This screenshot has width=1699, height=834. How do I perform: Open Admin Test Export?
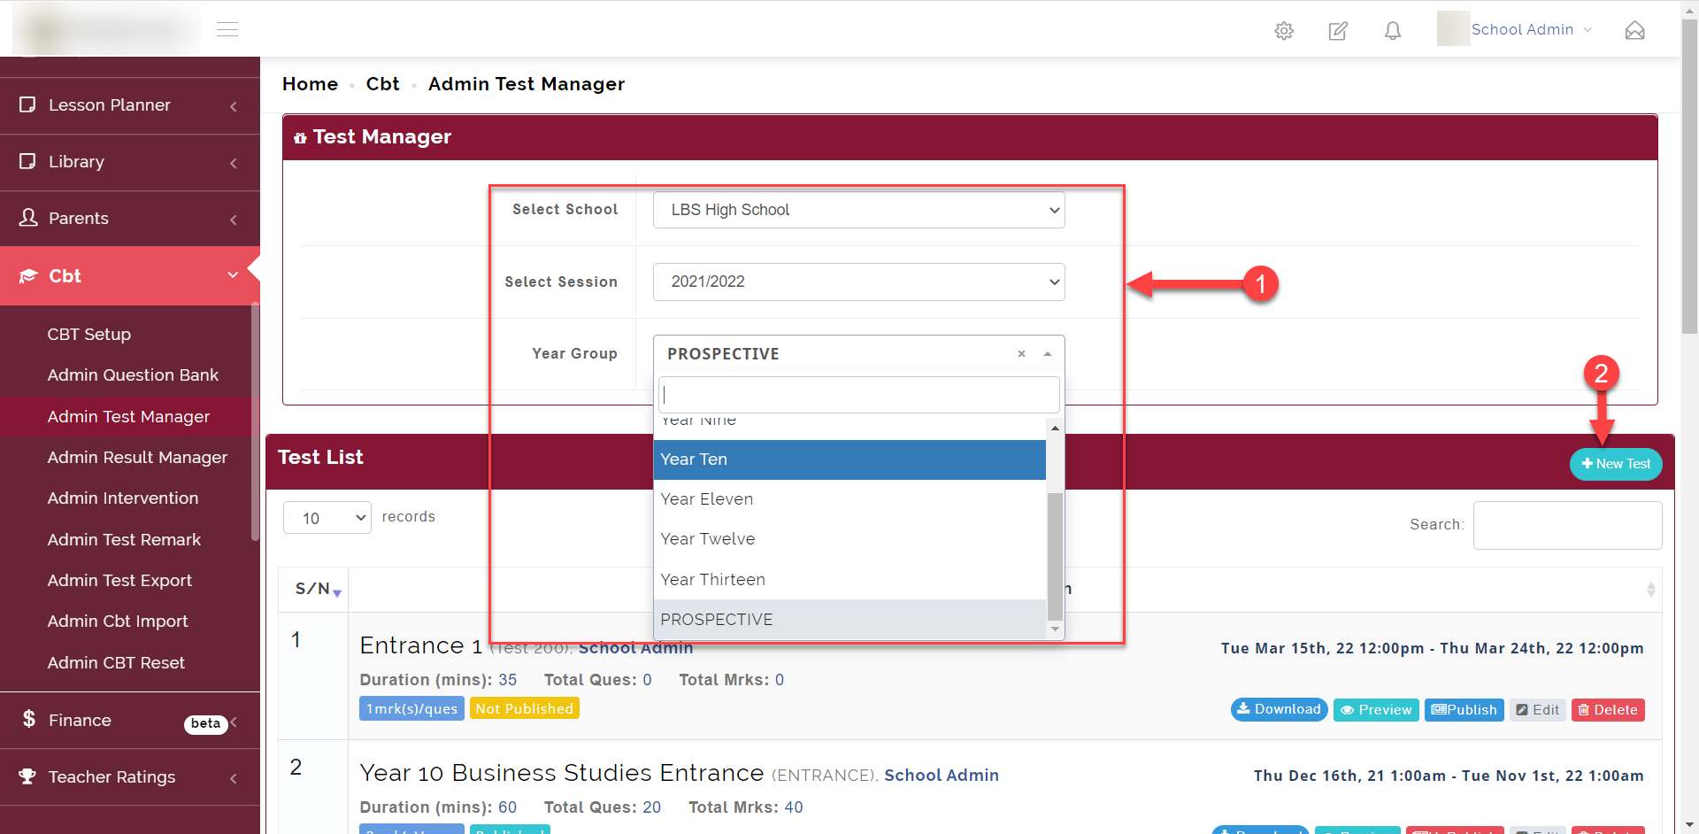click(119, 580)
